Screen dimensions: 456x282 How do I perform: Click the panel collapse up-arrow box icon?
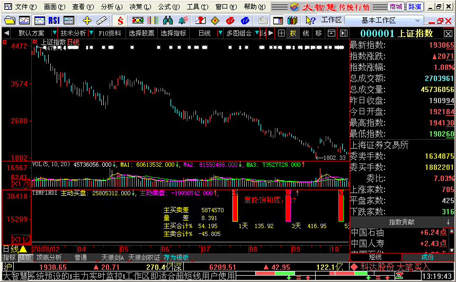pyautogui.click(x=331, y=33)
